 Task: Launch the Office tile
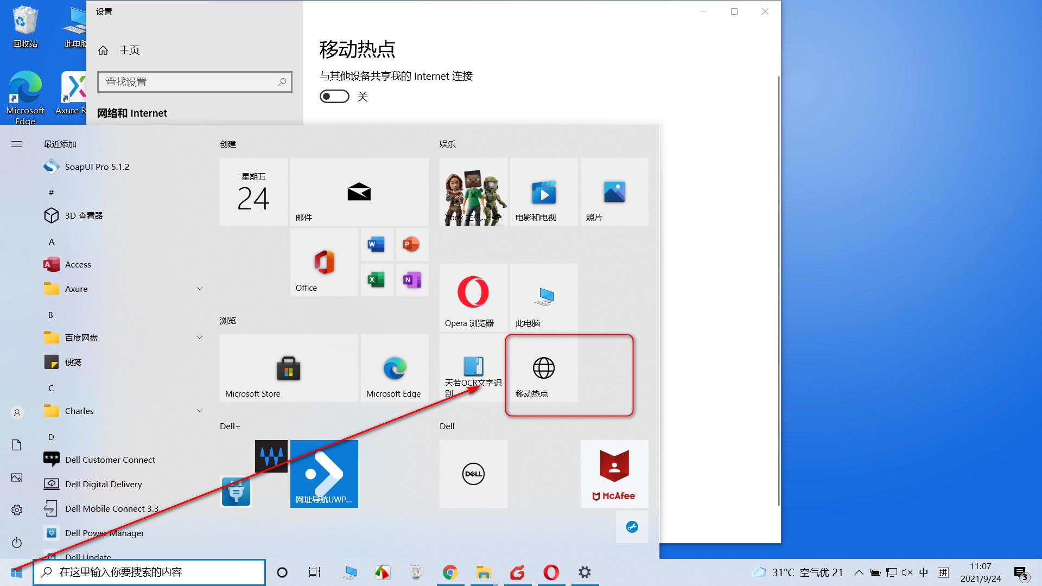(324, 262)
